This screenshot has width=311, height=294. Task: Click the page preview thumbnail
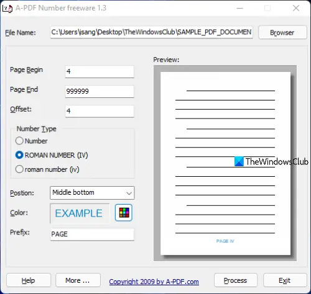pyautogui.click(x=225, y=163)
